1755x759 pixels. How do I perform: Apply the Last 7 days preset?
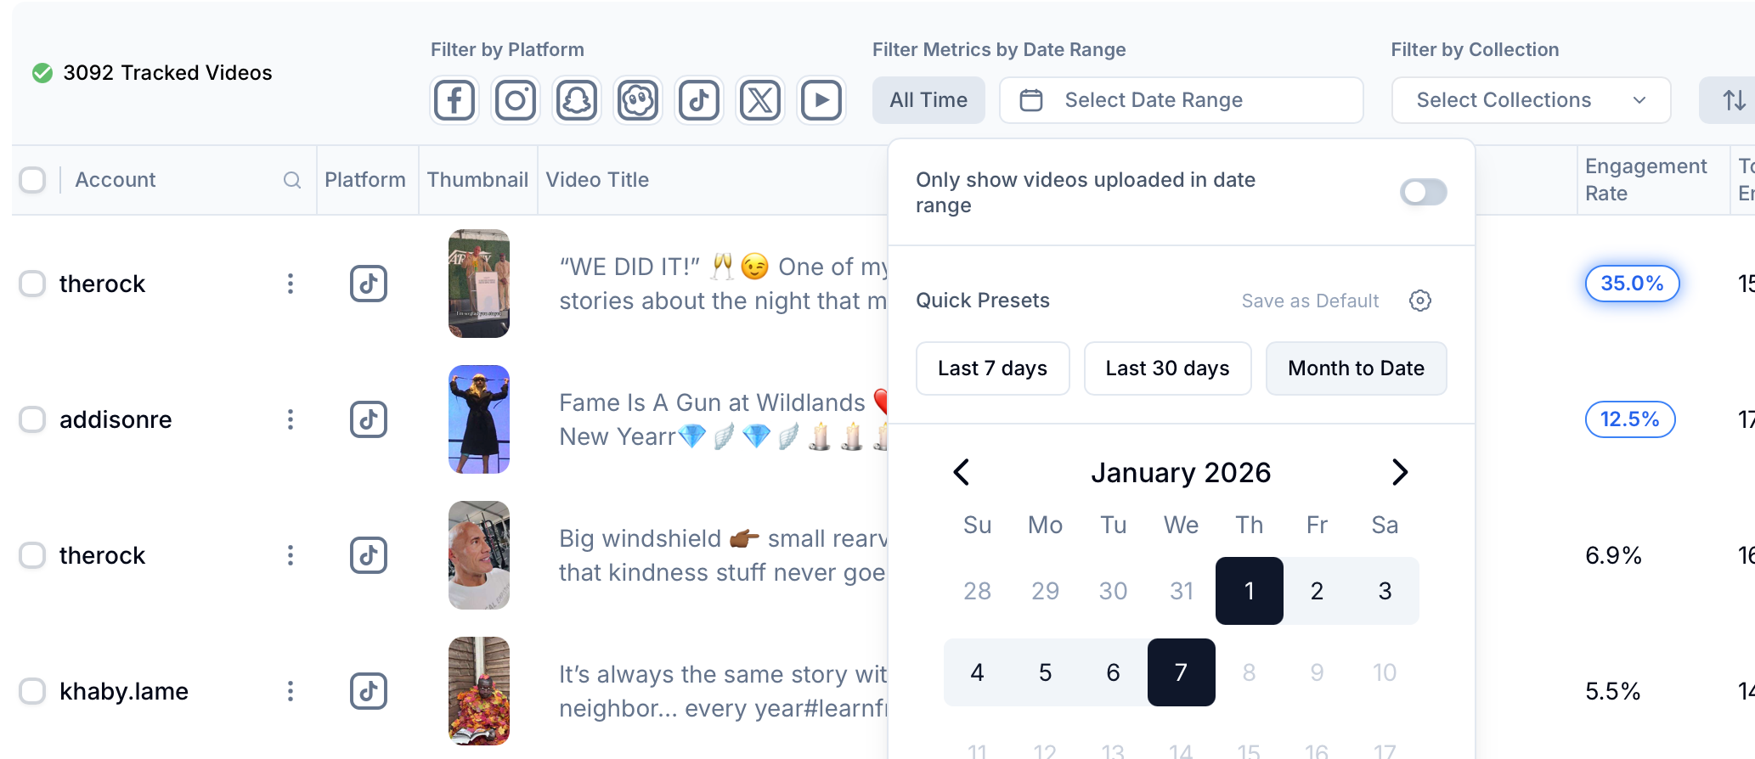point(992,368)
